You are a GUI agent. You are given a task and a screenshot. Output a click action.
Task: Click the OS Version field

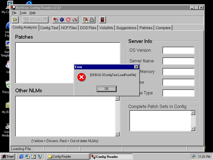tap(178, 50)
